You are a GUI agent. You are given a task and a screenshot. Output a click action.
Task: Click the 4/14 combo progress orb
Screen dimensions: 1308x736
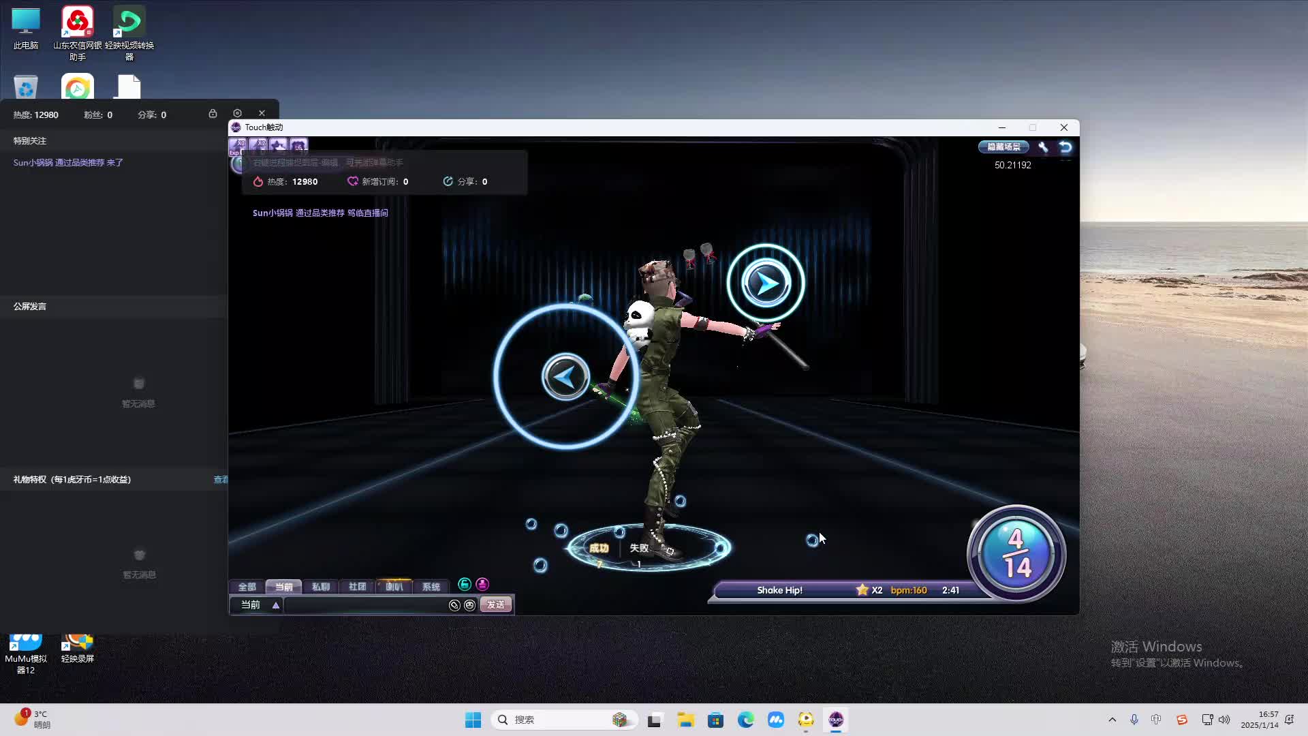[x=1016, y=553]
